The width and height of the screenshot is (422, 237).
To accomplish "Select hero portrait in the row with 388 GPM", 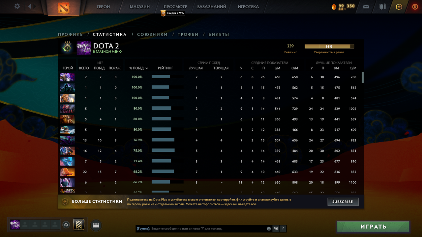I will [67, 130].
